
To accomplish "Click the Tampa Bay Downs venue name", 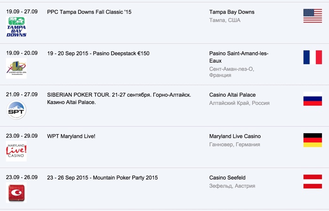I will click(232, 12).
